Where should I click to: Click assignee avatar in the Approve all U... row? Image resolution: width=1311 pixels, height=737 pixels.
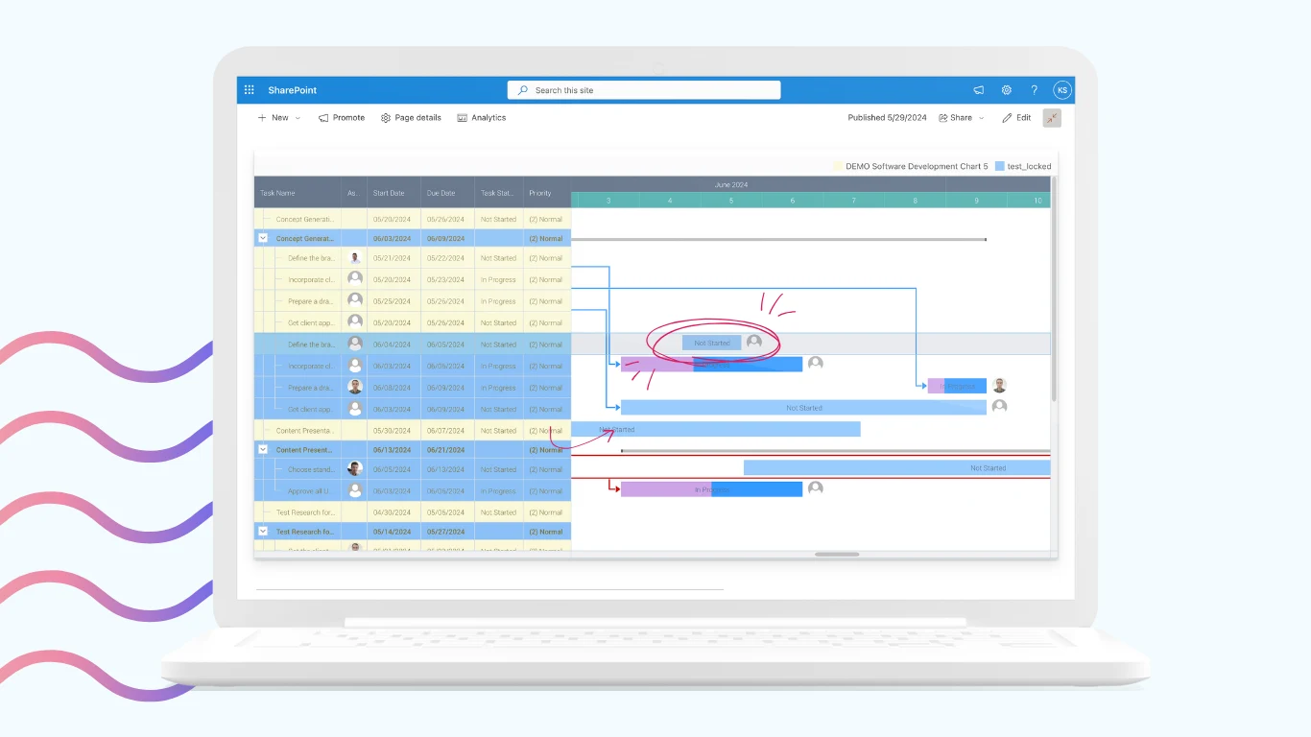point(355,490)
